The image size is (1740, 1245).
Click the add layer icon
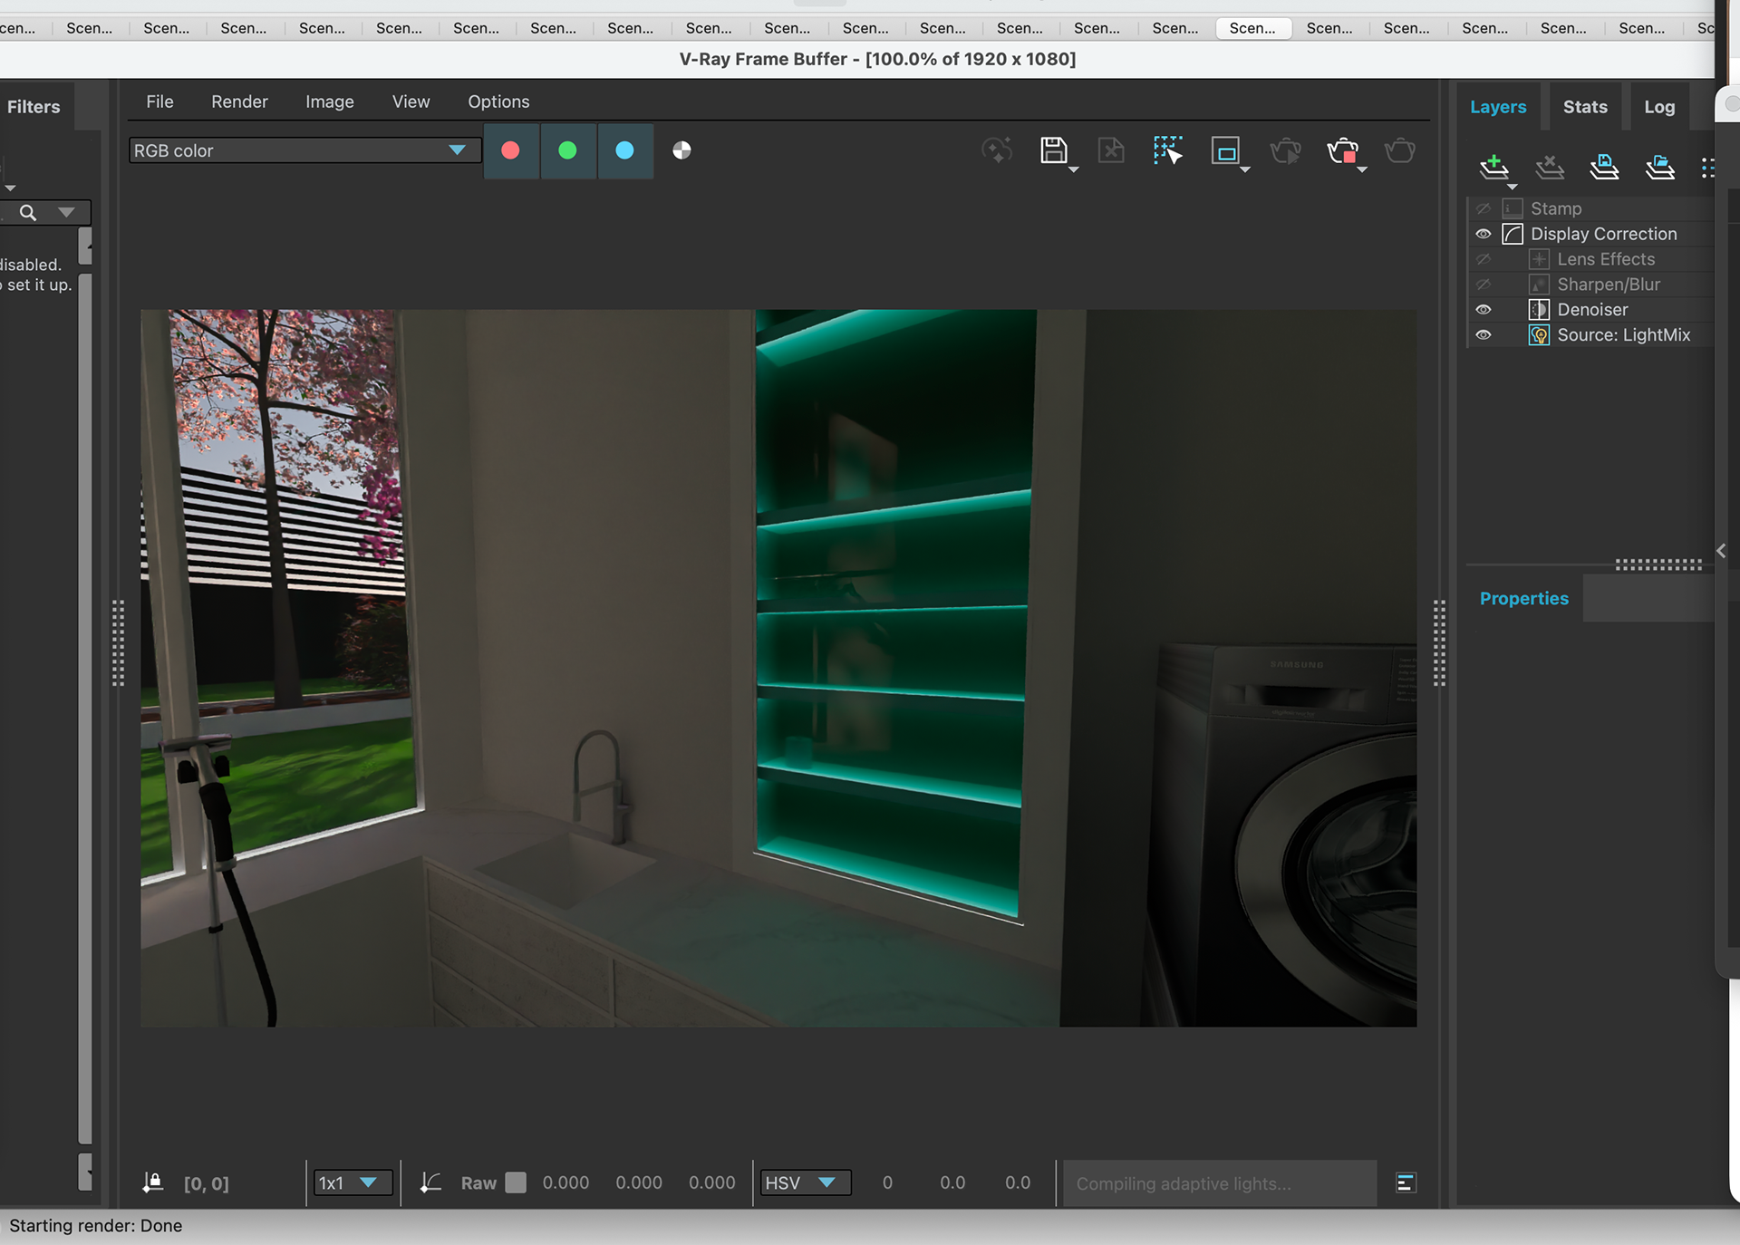click(1493, 167)
